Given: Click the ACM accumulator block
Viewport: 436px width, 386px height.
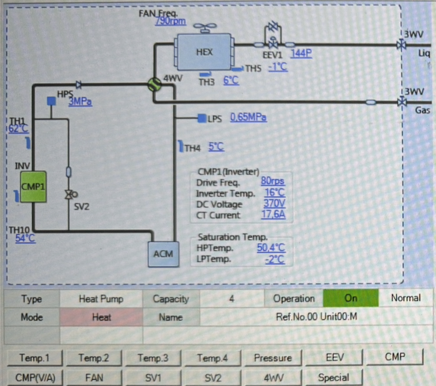Looking at the screenshot, I should click(x=163, y=254).
